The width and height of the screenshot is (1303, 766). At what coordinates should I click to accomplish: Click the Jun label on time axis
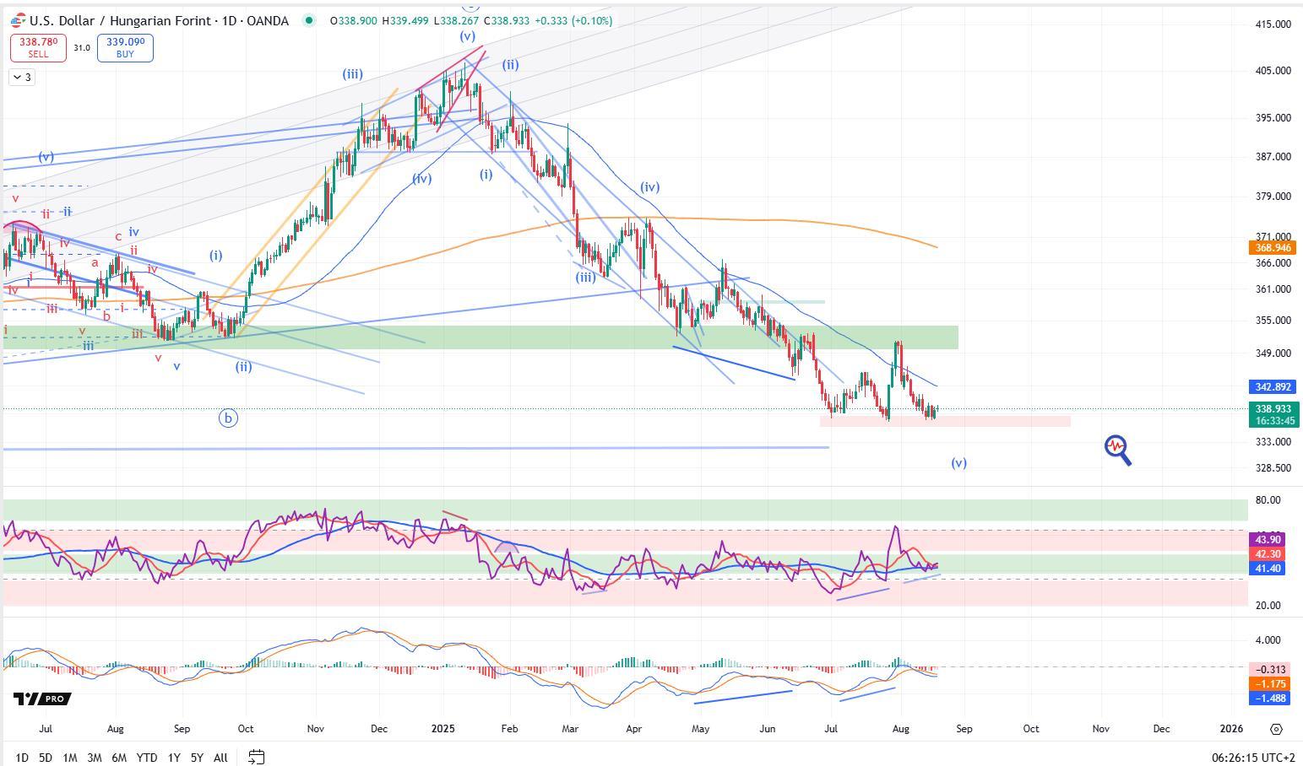click(x=767, y=729)
